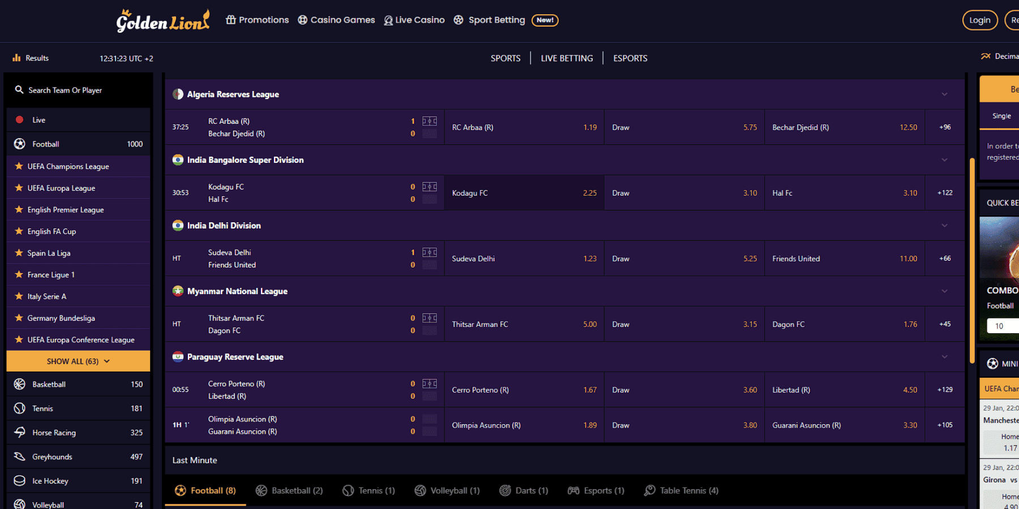The width and height of the screenshot is (1019, 509).
Task: Open pitch view icon for Kodagu FC match
Action: pyautogui.click(x=430, y=187)
